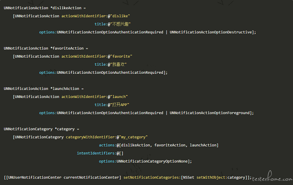Click the "*launchAction =" declaration text
This screenshot has height=185, width=293.
[67, 88]
